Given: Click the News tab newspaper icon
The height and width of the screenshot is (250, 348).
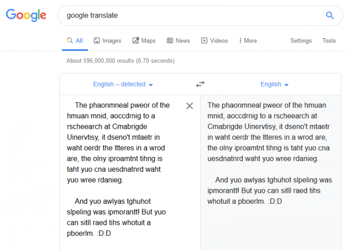Looking at the screenshot, I should pyautogui.click(x=170, y=41).
